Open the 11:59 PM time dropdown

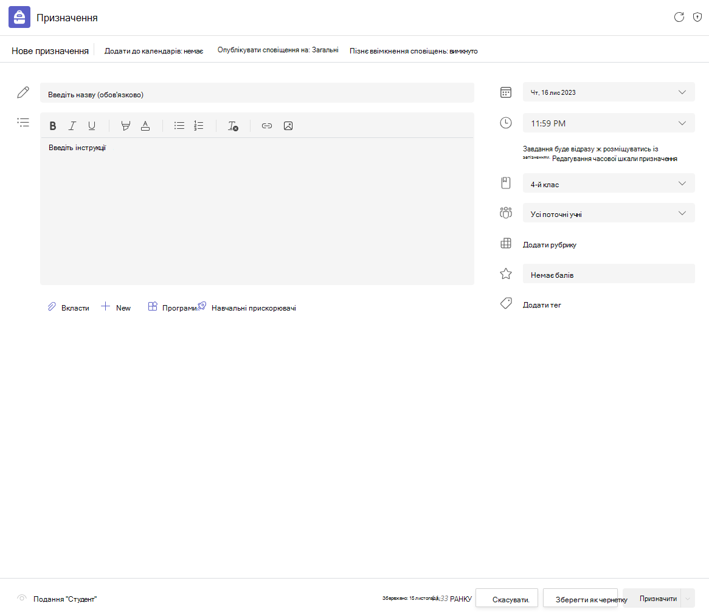coord(609,123)
